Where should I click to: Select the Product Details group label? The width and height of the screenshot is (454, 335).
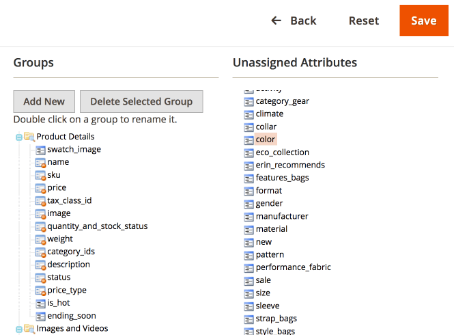click(x=66, y=136)
